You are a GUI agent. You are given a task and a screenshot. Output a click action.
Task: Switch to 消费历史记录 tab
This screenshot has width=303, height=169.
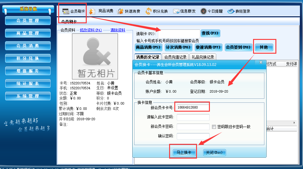click(148, 57)
